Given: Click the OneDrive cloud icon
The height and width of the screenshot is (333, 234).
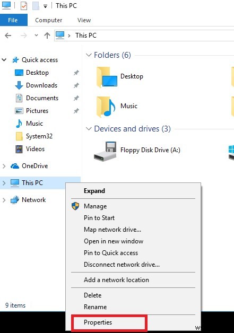Looking at the screenshot, I should point(15,166).
